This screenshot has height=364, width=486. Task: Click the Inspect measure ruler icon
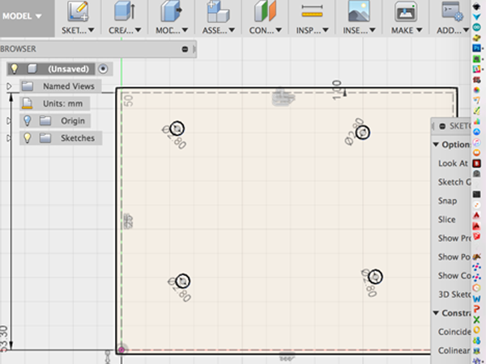(x=312, y=12)
